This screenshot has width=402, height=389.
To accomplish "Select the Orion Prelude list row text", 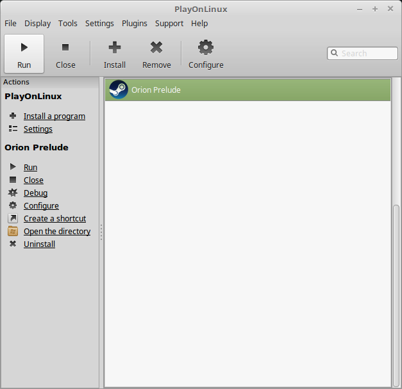I will tap(156, 90).
